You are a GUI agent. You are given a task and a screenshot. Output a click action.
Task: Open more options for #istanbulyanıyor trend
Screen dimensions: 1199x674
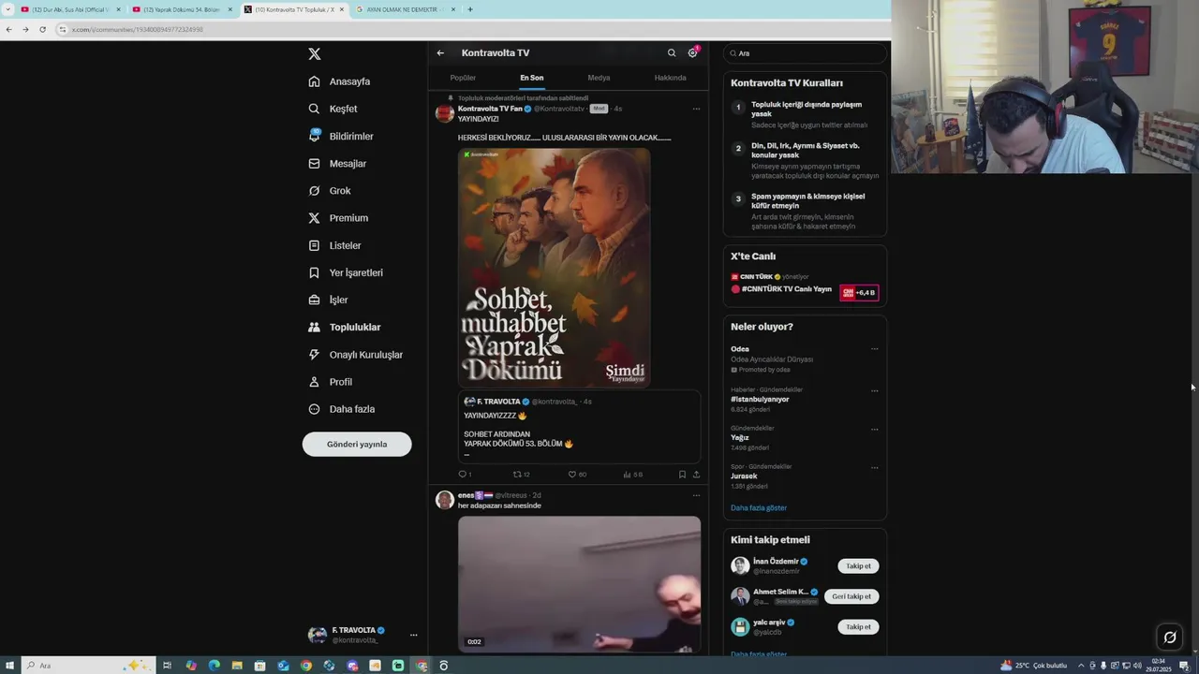(875, 390)
